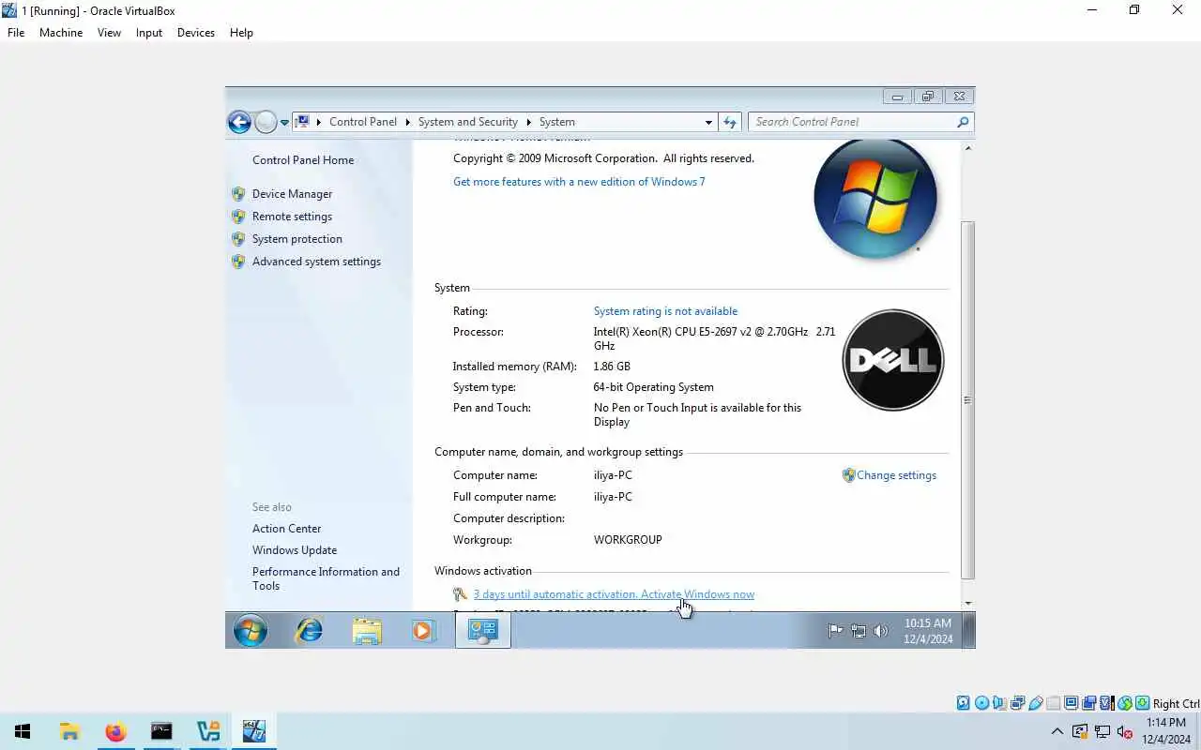Image resolution: width=1201 pixels, height=750 pixels.
Task: Open Action Center under See also
Action: [286, 529]
